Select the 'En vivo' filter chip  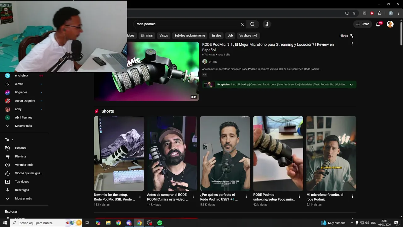coord(216,36)
